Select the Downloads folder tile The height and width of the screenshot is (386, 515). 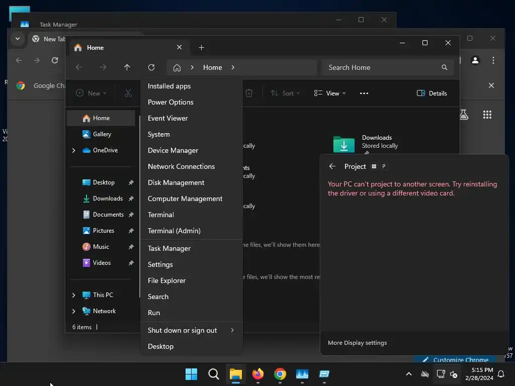[x=366, y=144]
